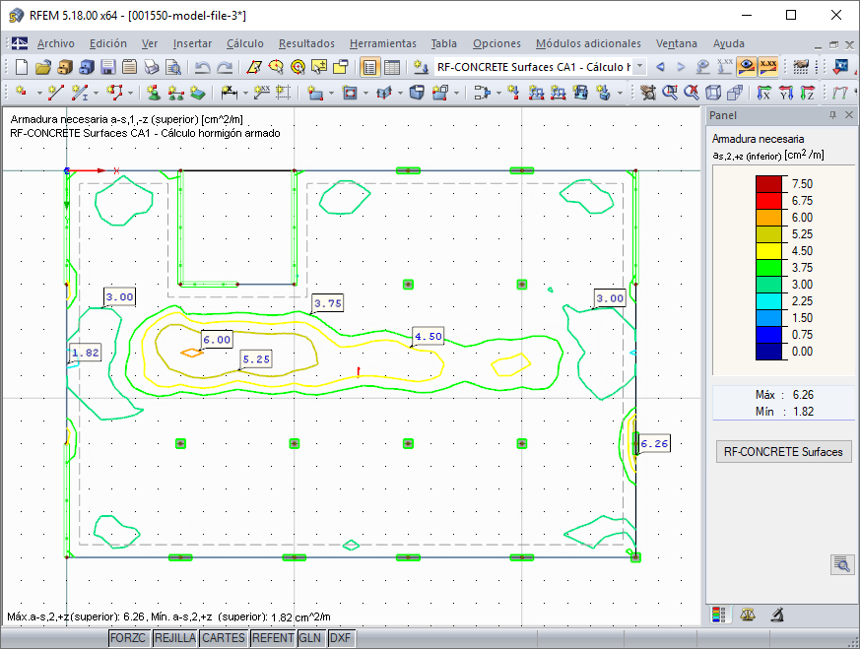Viewport: 860px width, 649px height.
Task: Toggle REFENT object snap in status bar
Action: [273, 638]
